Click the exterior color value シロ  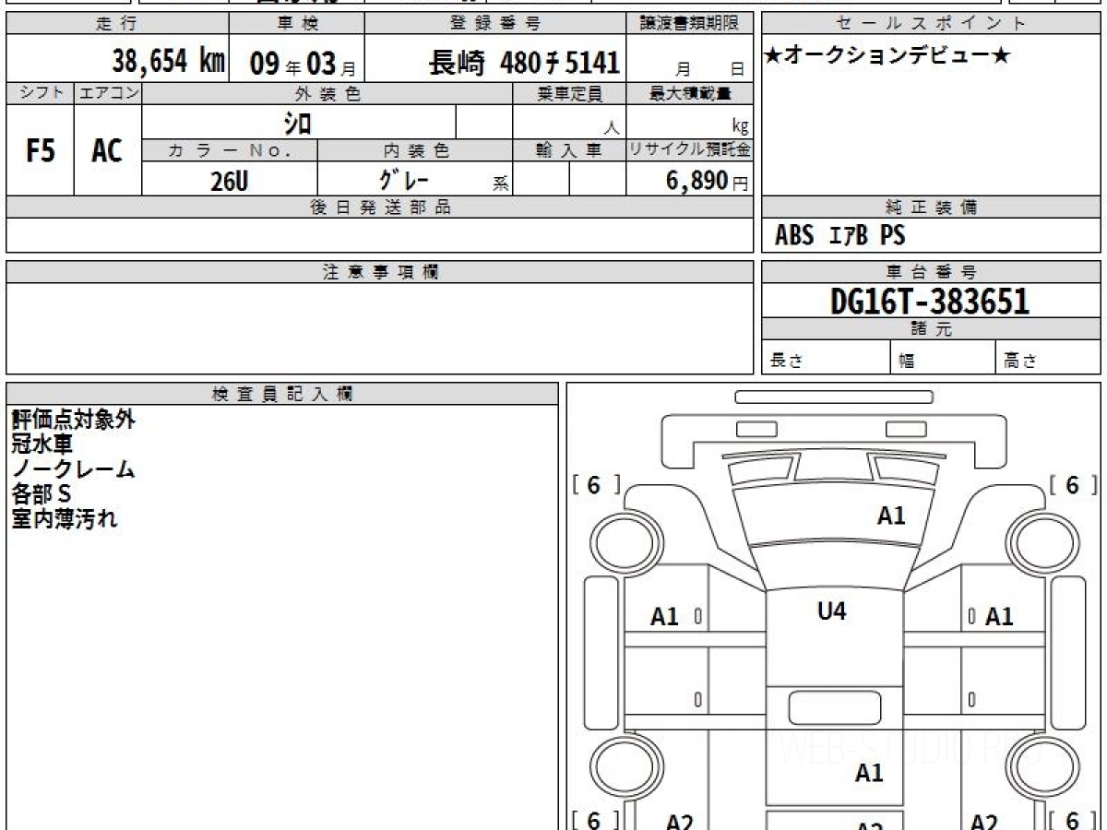(298, 123)
